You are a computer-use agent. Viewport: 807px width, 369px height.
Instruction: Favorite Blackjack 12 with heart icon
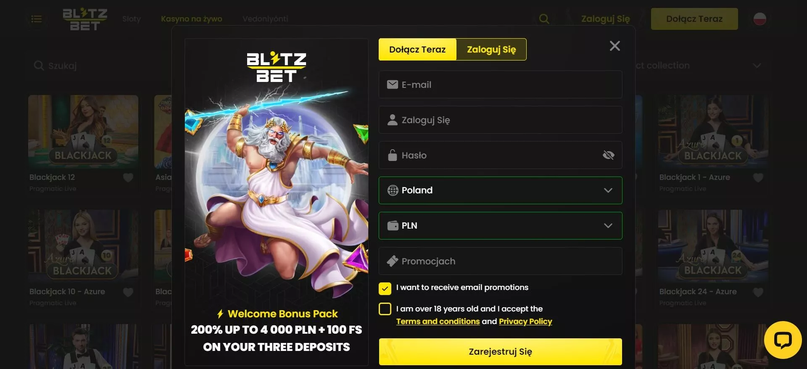[128, 178]
